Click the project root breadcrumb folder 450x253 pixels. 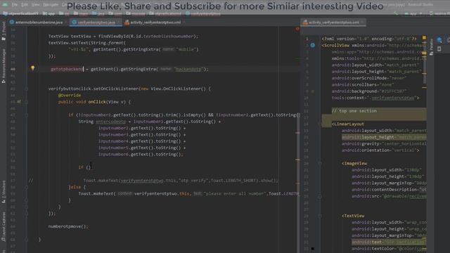pos(20,13)
